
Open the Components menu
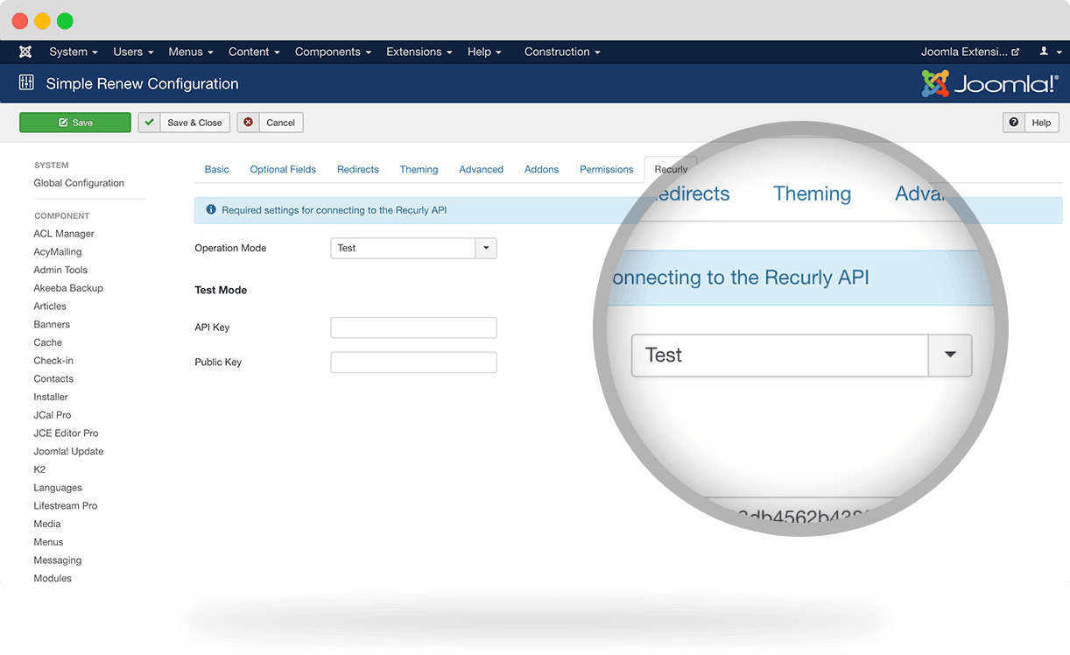[333, 52]
